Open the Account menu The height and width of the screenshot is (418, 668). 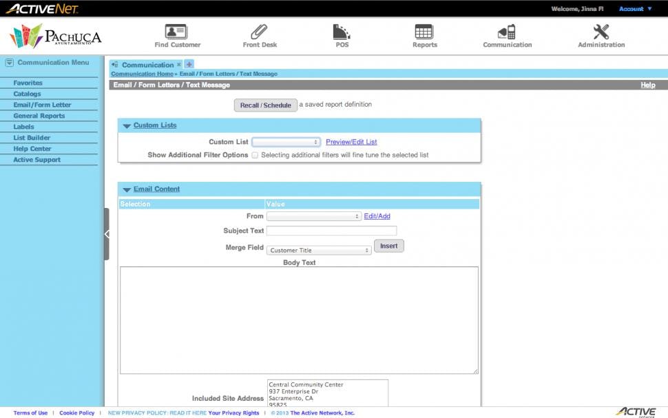(x=633, y=8)
